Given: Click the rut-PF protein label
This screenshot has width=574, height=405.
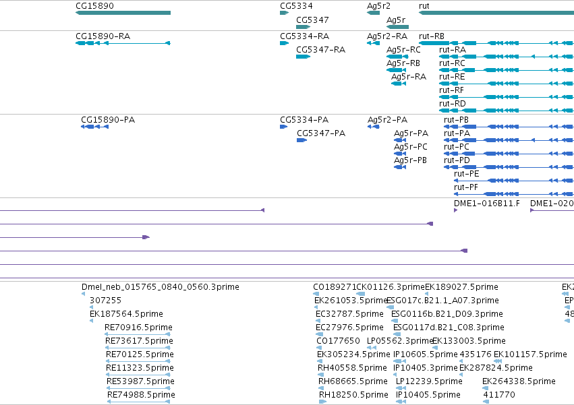Looking at the screenshot, I should (466, 188).
